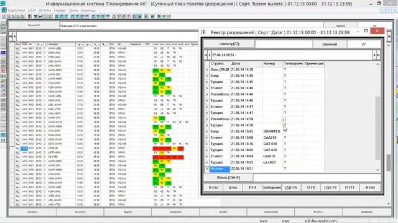Sort by the Страна column header

(220, 63)
